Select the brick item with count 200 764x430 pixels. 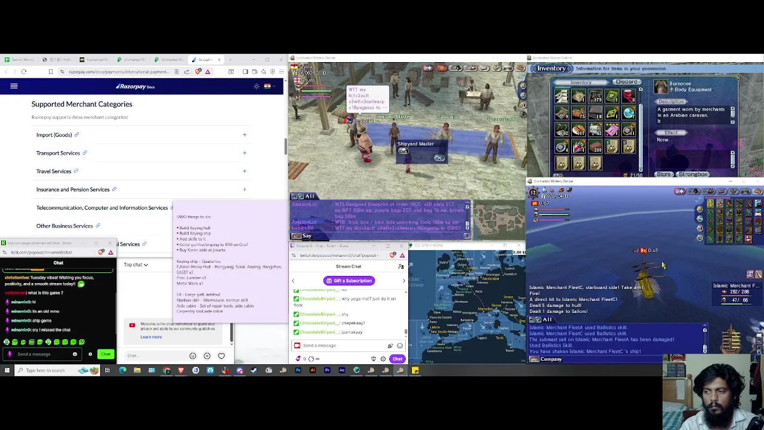tap(595, 146)
